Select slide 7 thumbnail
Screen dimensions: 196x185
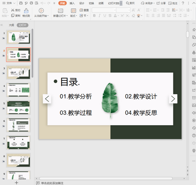(18, 143)
